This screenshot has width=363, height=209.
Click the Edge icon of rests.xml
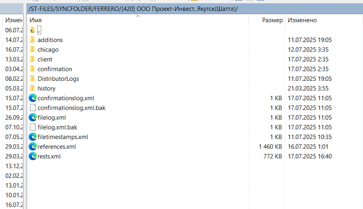[33, 157]
